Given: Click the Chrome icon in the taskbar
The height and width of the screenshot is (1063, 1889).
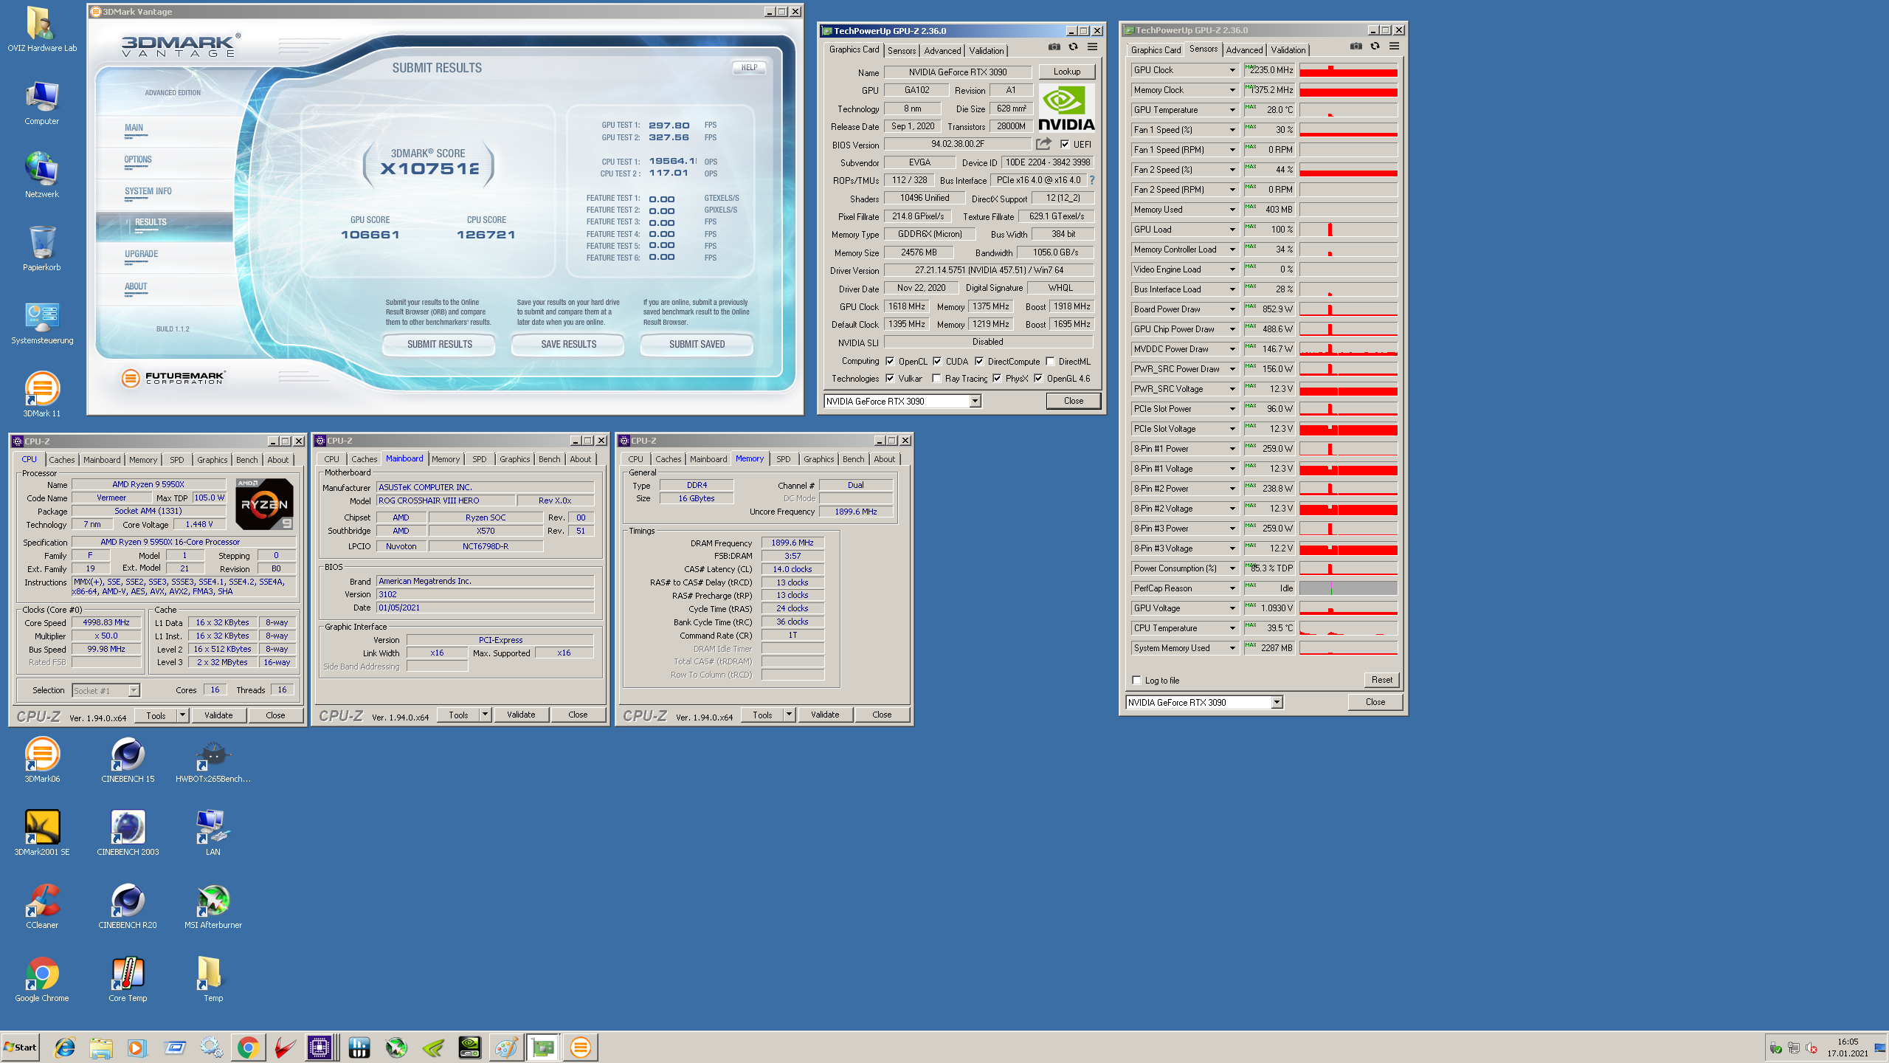Looking at the screenshot, I should pos(248,1047).
